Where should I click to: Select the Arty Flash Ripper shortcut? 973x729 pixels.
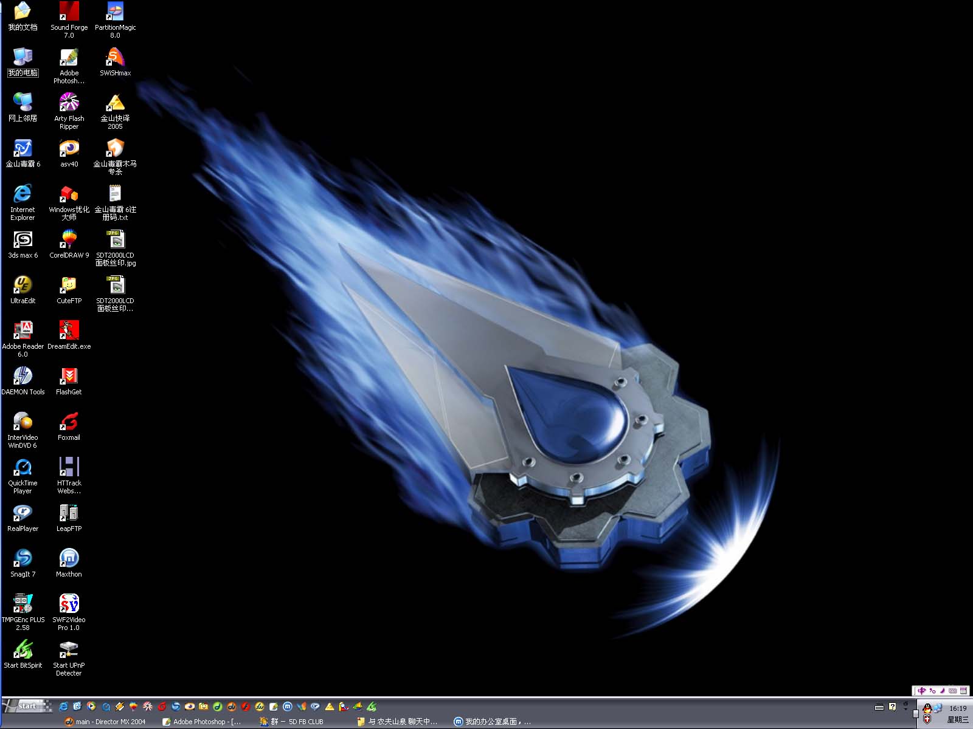pos(69,111)
